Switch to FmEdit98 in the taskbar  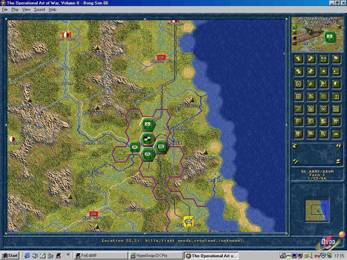(101, 256)
